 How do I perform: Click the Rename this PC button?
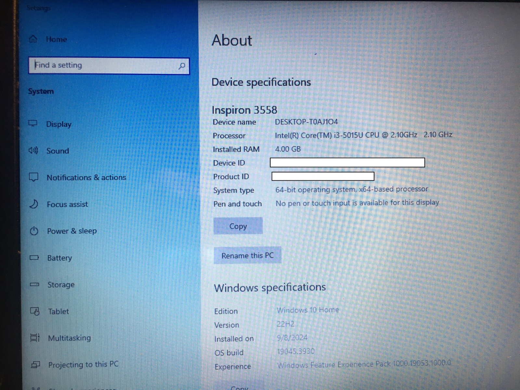[x=247, y=255]
